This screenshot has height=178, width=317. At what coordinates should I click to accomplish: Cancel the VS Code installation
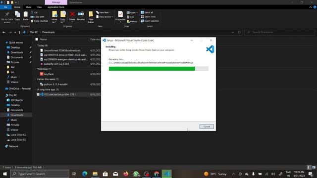(x=207, y=127)
